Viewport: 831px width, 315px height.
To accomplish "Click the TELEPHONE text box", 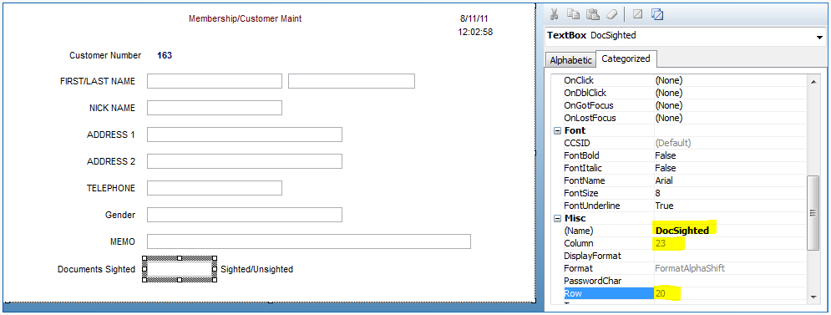I will point(215,188).
